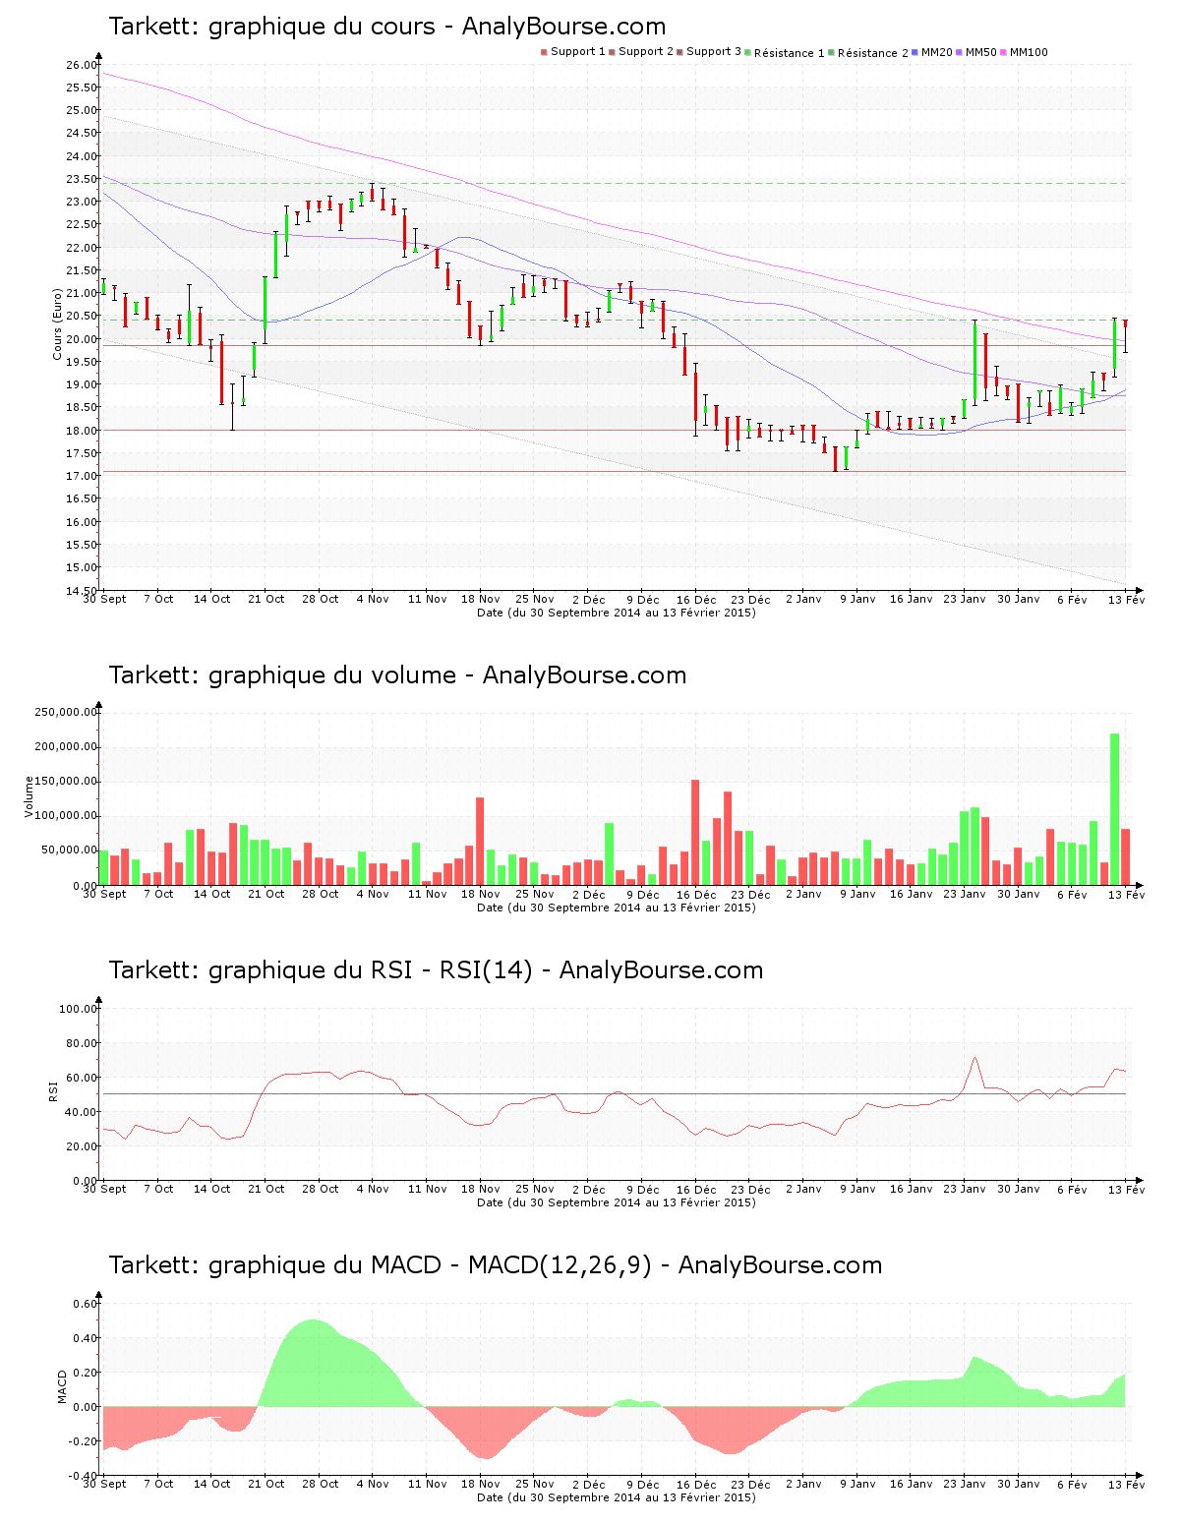
Task: Click the '100.00' RSI axis label
Action: [x=79, y=1009]
